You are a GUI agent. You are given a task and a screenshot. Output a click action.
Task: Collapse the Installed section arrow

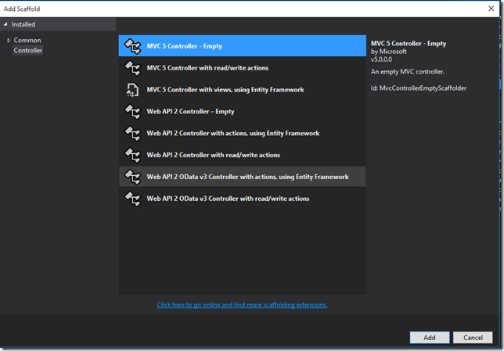[x=5, y=24]
